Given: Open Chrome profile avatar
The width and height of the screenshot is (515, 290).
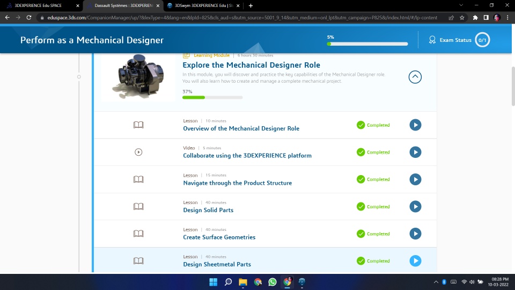Looking at the screenshot, I should [x=497, y=17].
